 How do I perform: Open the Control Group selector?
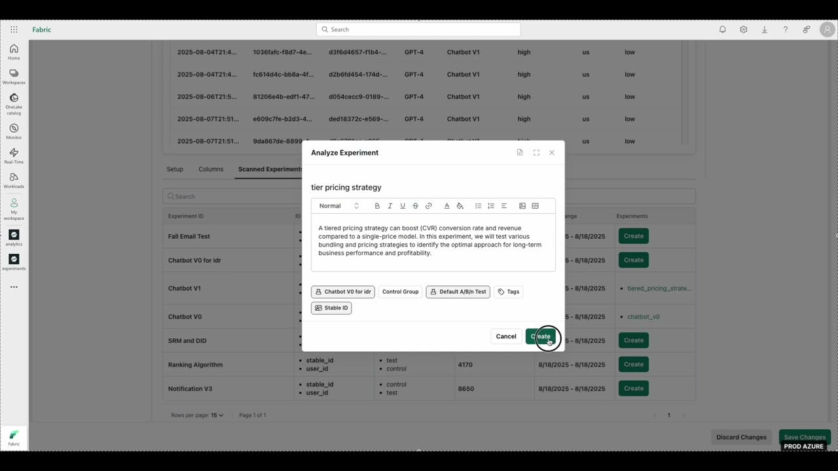[400, 292]
